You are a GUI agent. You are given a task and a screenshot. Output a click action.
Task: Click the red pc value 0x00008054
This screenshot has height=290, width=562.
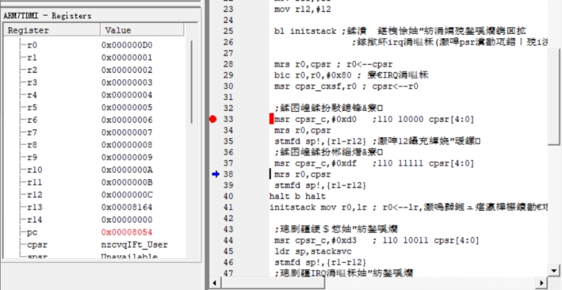127,232
